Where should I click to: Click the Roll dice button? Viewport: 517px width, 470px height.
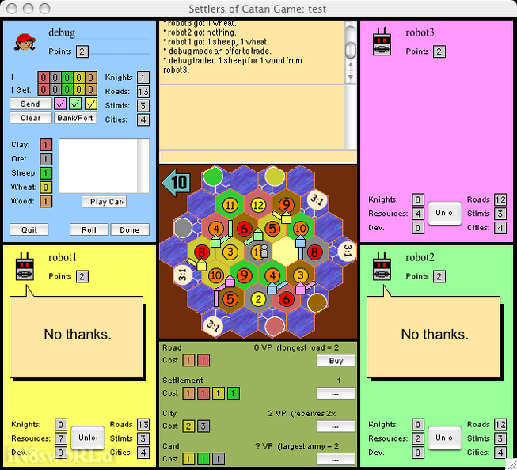click(89, 229)
